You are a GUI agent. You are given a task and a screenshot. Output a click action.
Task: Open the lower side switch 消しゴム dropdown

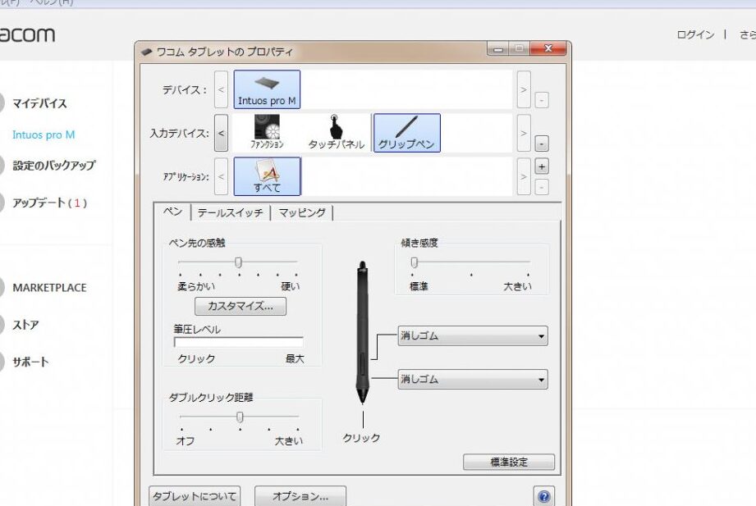click(x=473, y=379)
